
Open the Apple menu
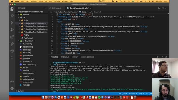(12, 1)
